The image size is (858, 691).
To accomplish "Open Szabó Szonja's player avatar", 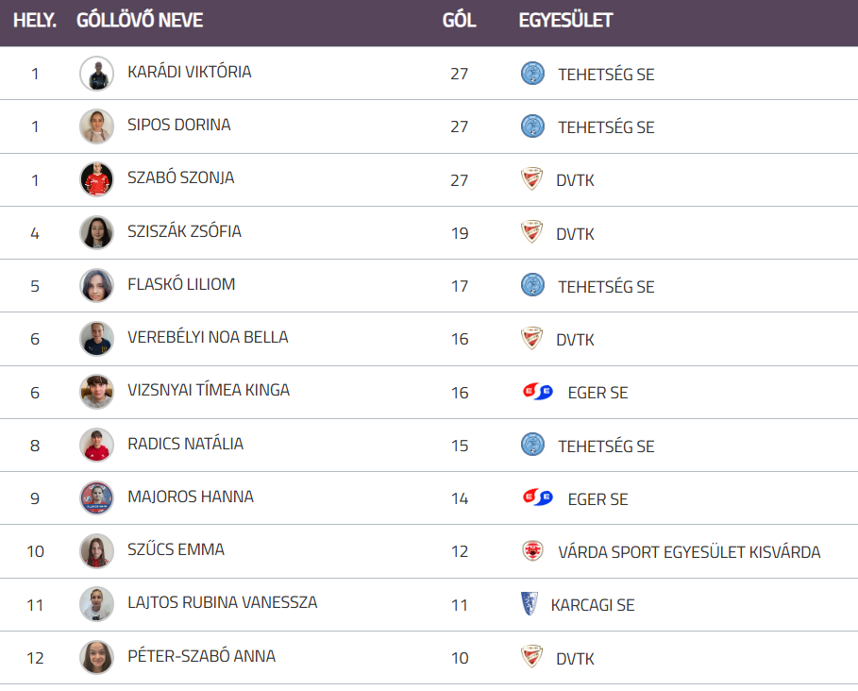I will pyautogui.click(x=96, y=179).
